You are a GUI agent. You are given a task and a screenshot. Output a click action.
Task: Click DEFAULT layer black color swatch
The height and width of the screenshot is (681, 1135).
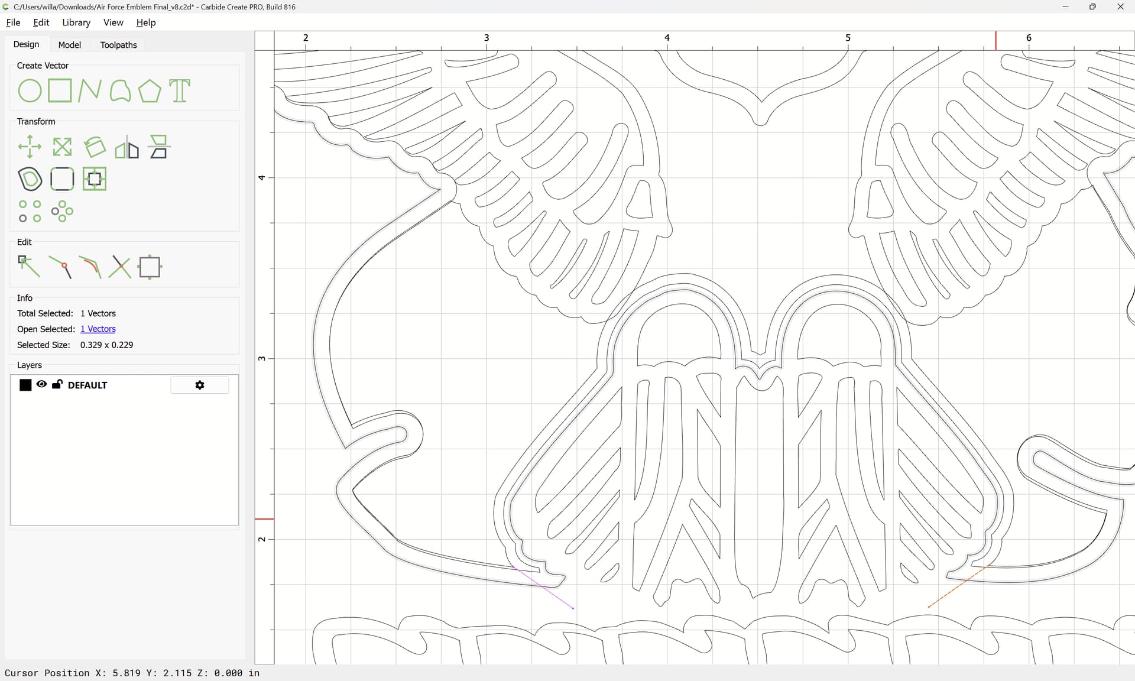25,385
